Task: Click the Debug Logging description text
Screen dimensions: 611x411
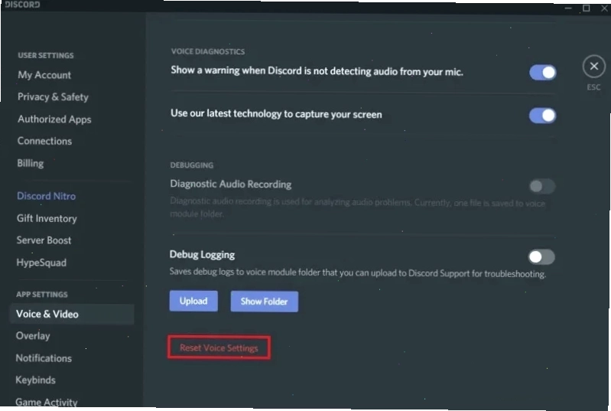Action: click(x=358, y=273)
